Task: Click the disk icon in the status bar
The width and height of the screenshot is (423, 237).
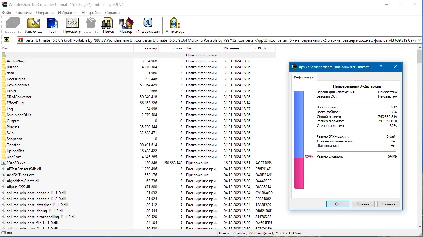Action: pos(4,233)
